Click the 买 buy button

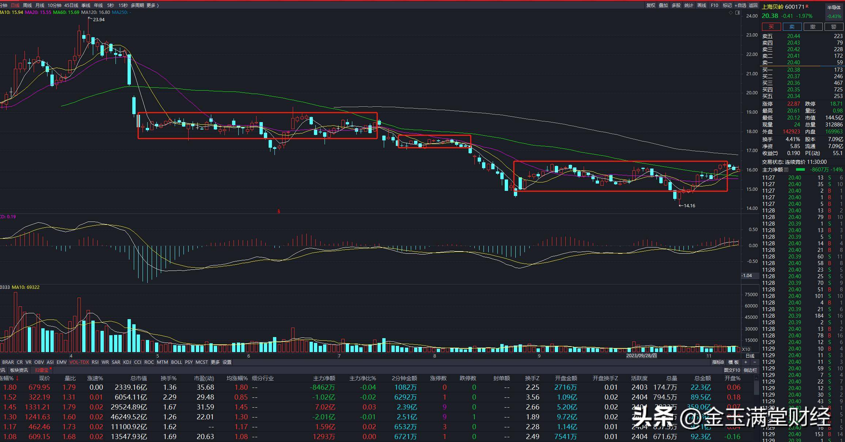[771, 27]
